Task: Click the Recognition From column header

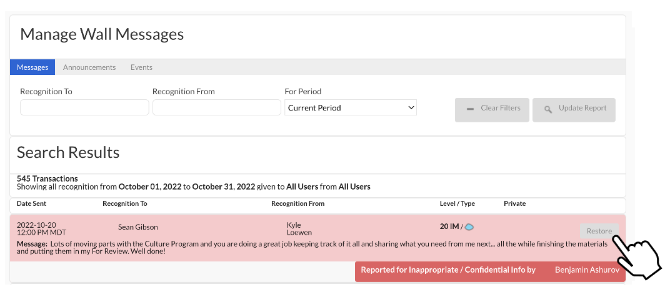Action: click(x=298, y=203)
